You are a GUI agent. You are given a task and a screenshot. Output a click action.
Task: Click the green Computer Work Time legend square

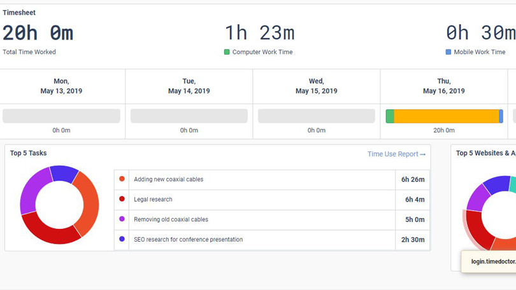227,52
